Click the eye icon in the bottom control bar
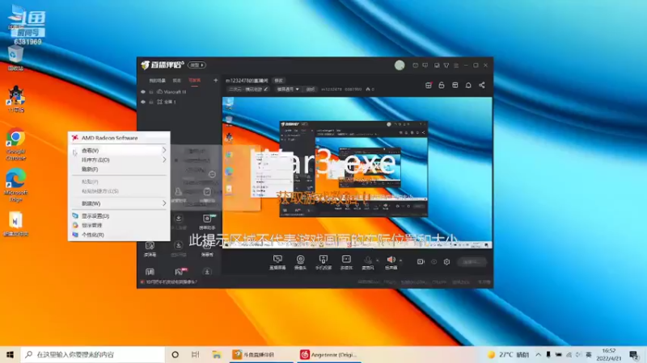The image size is (647, 363). (x=434, y=261)
